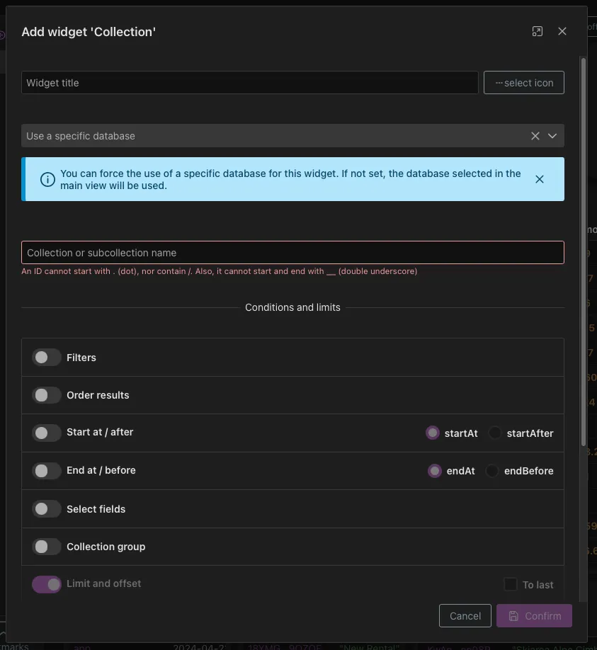Image resolution: width=597 pixels, height=650 pixels.
Task: Choose the endBefore option
Action: point(493,470)
